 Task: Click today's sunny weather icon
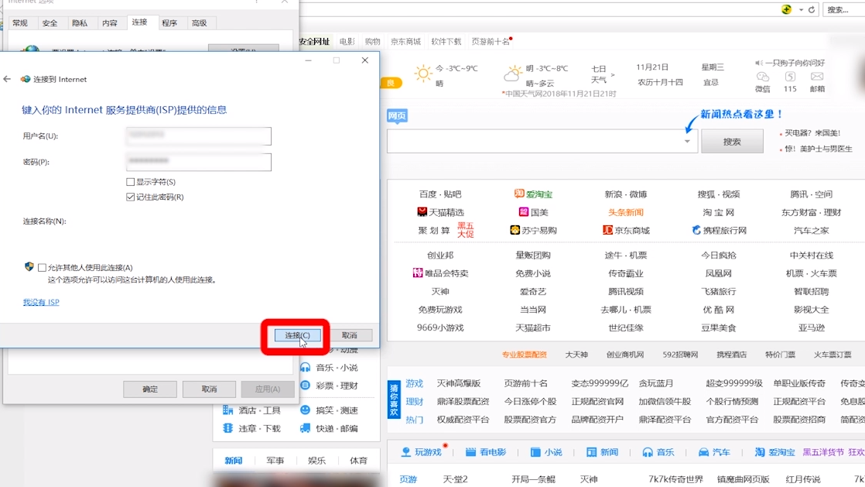[423, 74]
